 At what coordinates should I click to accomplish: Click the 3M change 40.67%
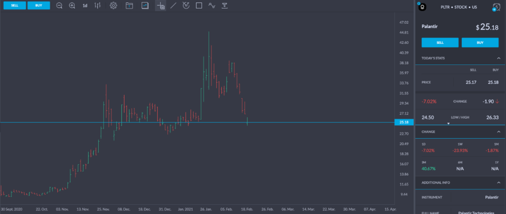[x=429, y=168]
